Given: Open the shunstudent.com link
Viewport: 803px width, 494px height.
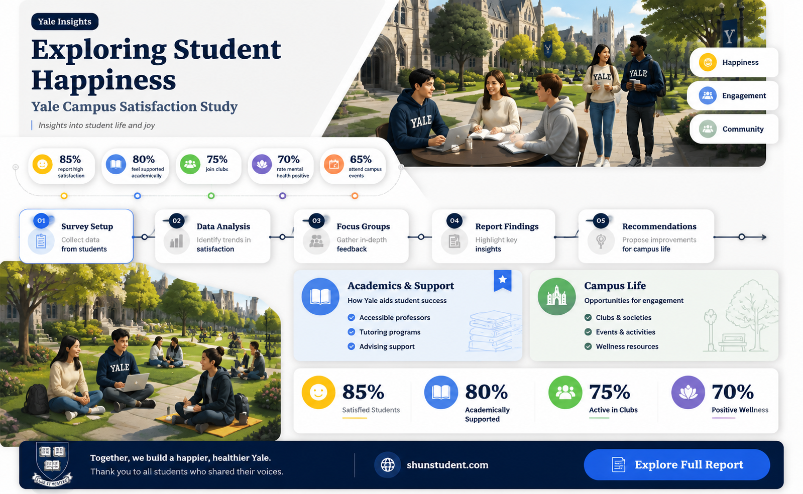Looking at the screenshot, I should [x=447, y=465].
